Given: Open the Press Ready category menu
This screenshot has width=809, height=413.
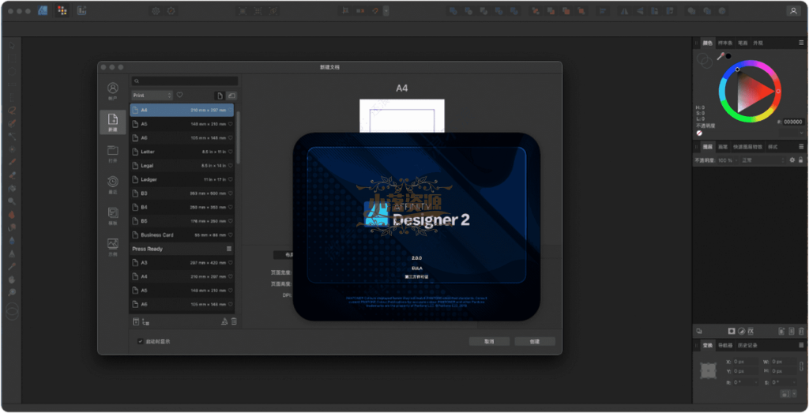Looking at the screenshot, I should pos(229,249).
